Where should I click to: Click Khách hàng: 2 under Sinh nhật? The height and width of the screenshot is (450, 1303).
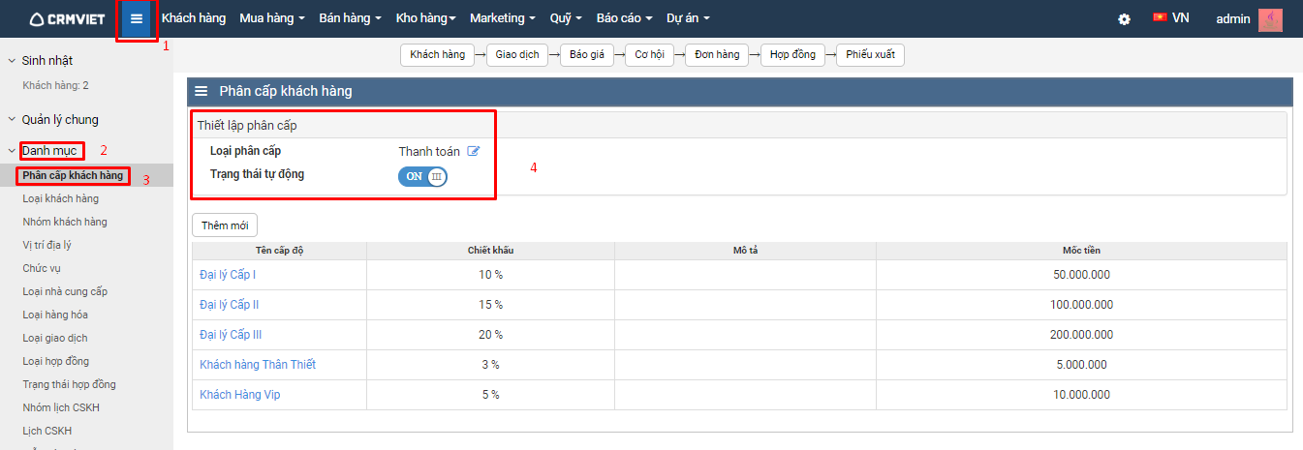pos(55,85)
